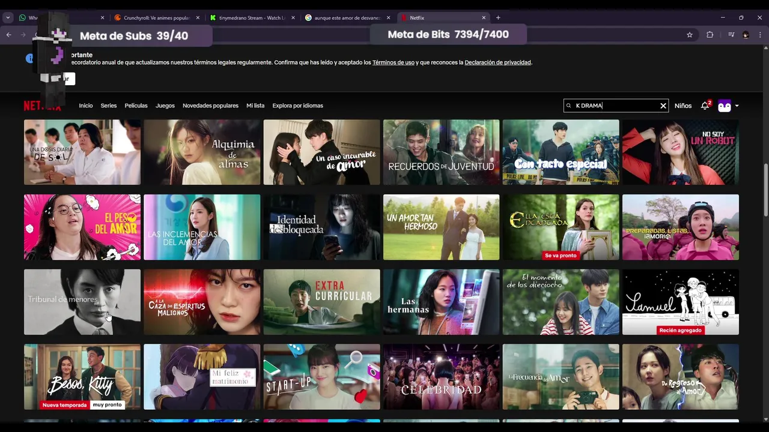This screenshot has width=769, height=432.
Task: Switch to the Google search tab
Action: pos(347,18)
